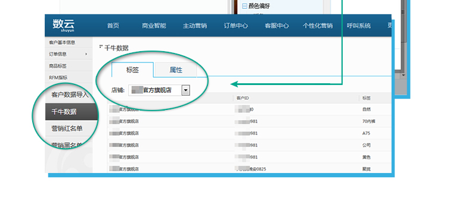453x223 pixels.
Task: Select 客服中心 in the top bar
Action: (277, 26)
